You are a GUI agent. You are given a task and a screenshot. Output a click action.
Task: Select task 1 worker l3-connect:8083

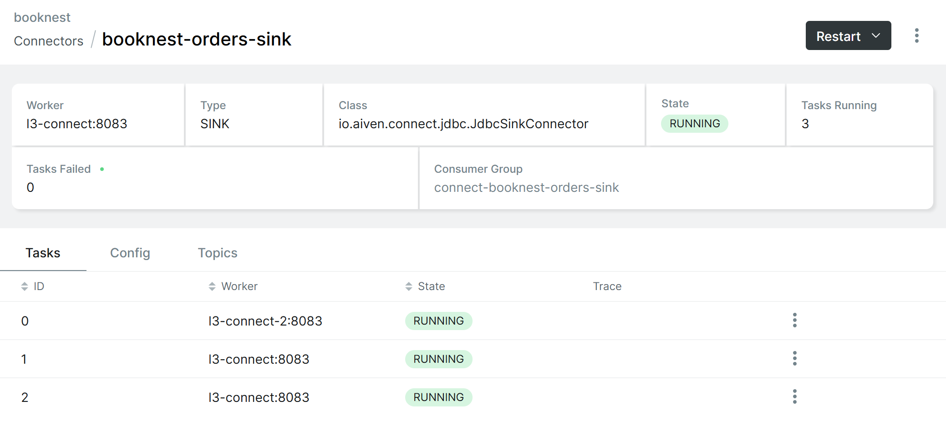tap(259, 359)
